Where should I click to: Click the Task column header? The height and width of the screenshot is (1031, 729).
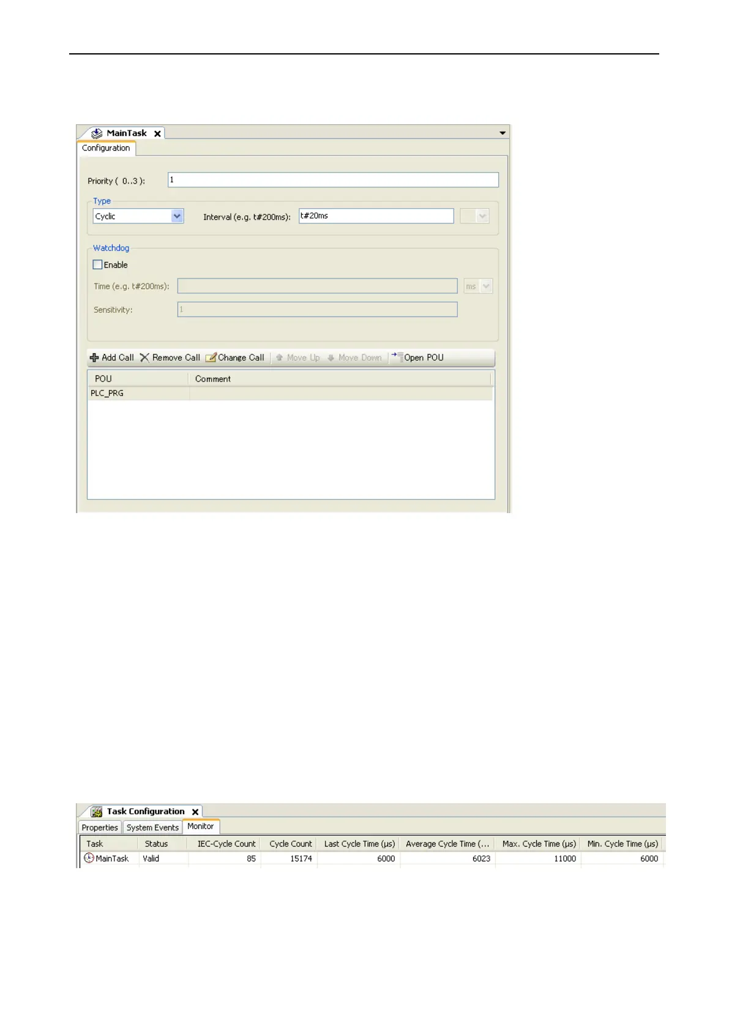109,844
